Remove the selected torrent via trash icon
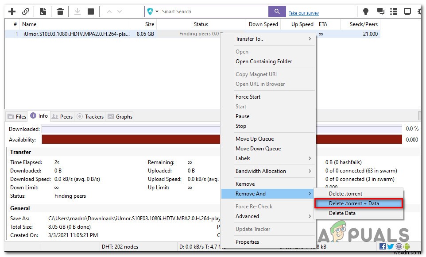 coord(61,11)
